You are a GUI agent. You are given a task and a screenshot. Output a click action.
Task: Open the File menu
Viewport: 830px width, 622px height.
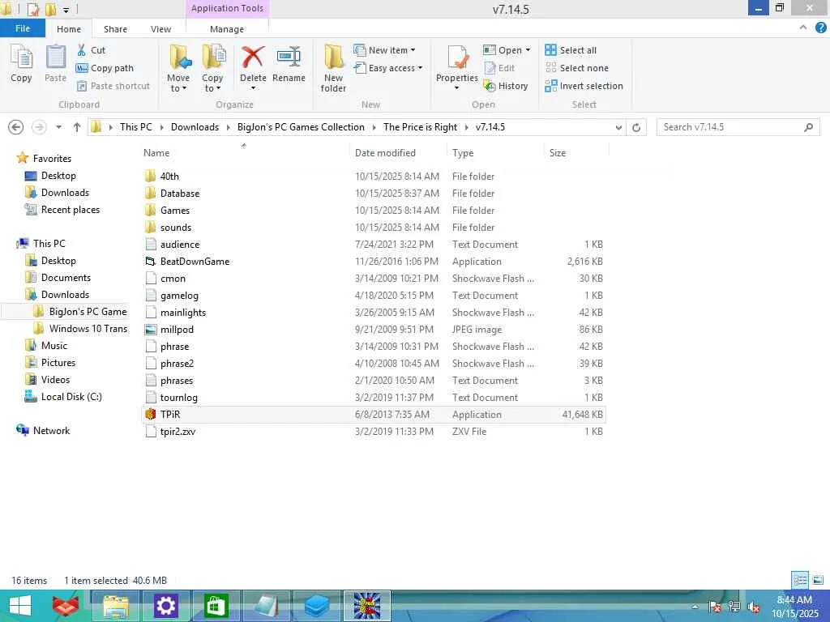23,28
